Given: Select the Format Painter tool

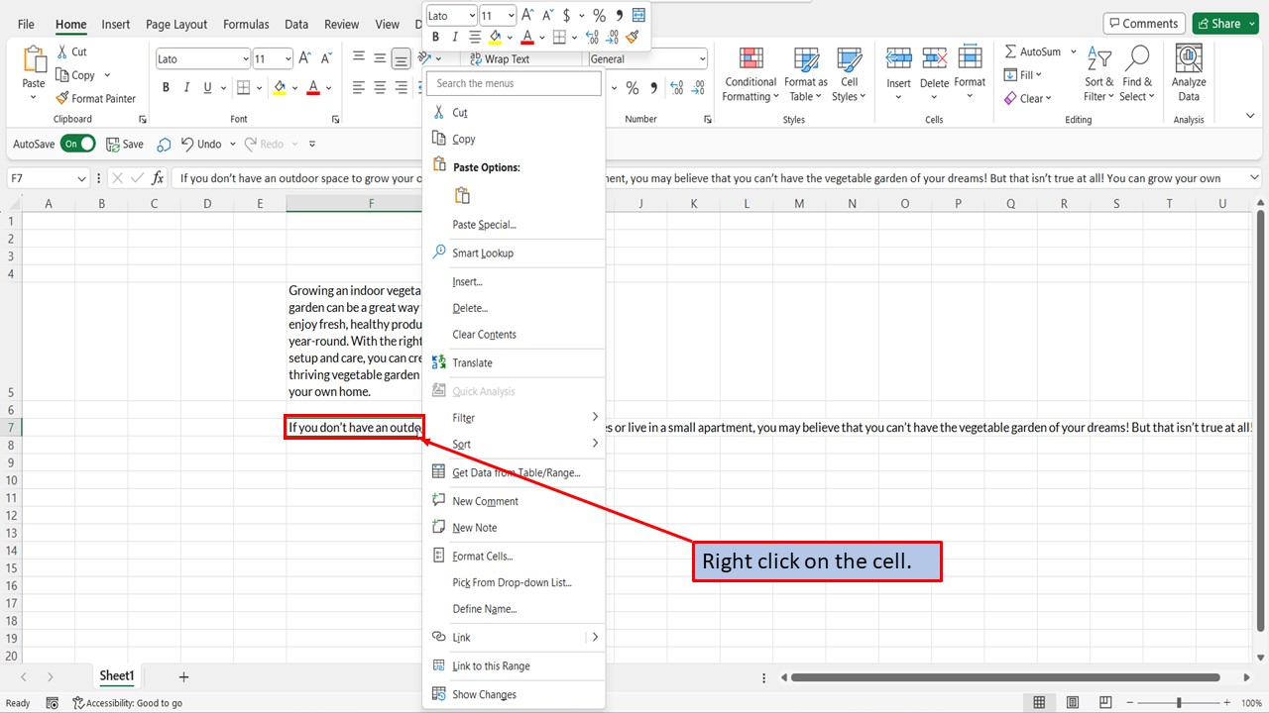Looking at the screenshot, I should click(x=96, y=98).
